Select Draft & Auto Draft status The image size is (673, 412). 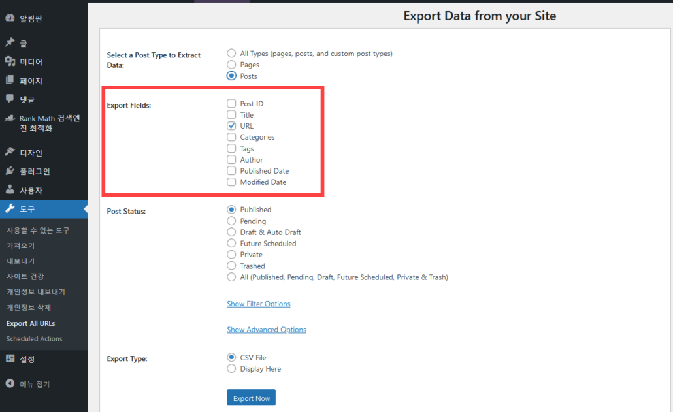tap(231, 232)
